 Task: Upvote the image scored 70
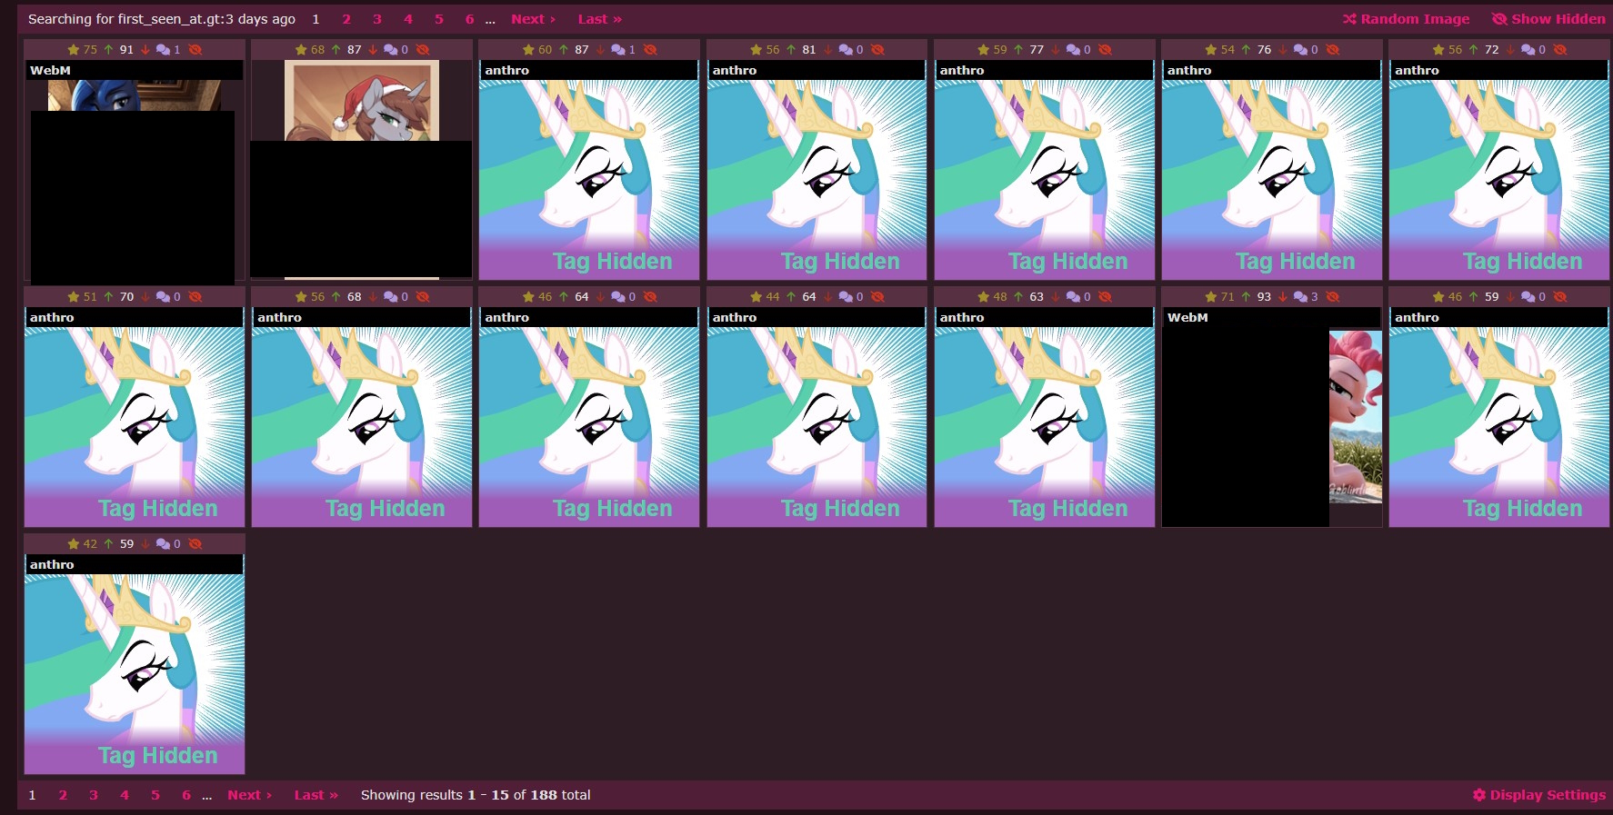click(108, 297)
